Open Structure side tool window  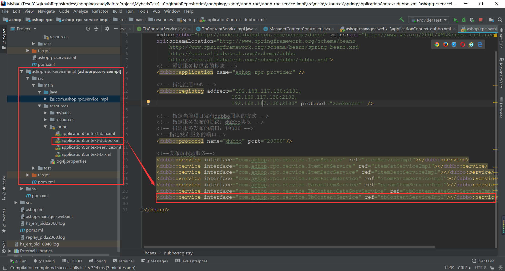pyautogui.click(x=4, y=188)
